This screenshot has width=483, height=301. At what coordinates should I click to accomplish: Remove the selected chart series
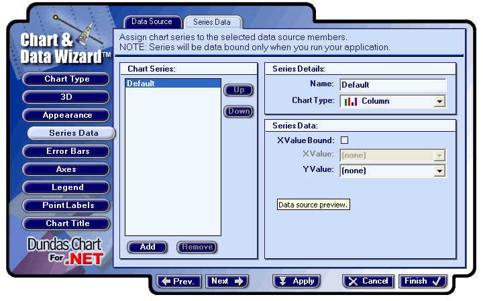point(197,247)
